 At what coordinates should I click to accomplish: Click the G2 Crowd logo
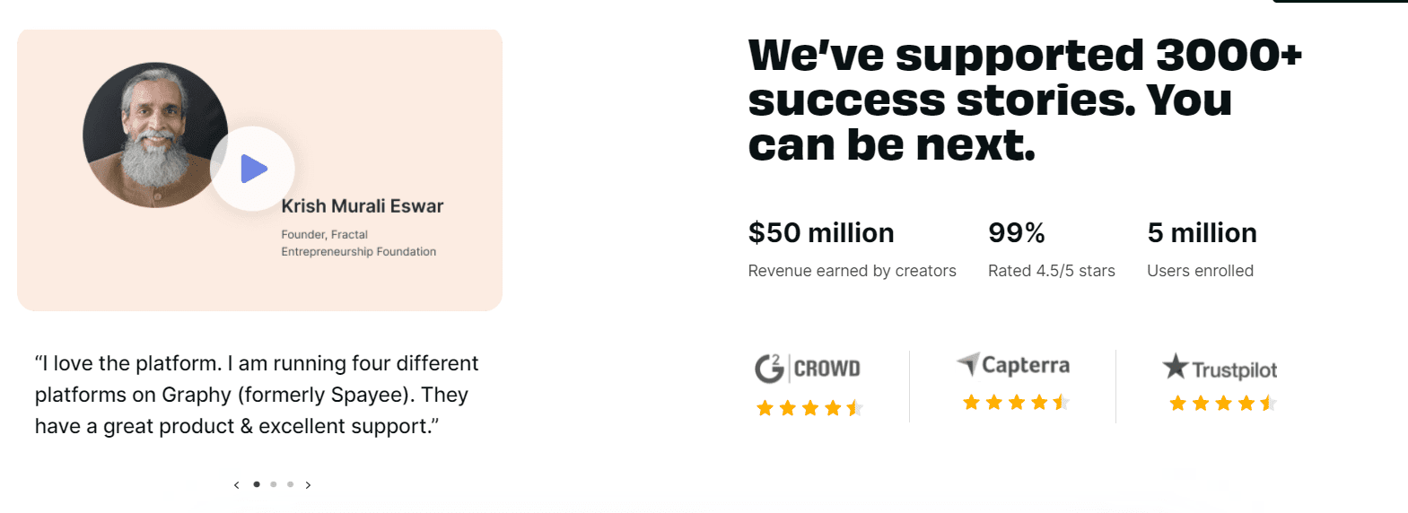(x=808, y=368)
